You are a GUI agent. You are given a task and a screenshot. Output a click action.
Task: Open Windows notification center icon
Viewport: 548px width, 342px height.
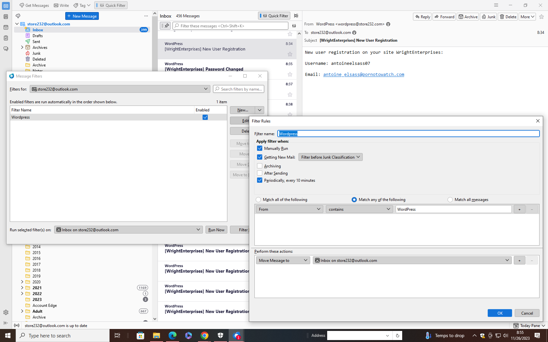pos(538,335)
